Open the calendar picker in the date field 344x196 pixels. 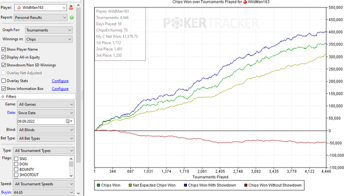pos(69,121)
